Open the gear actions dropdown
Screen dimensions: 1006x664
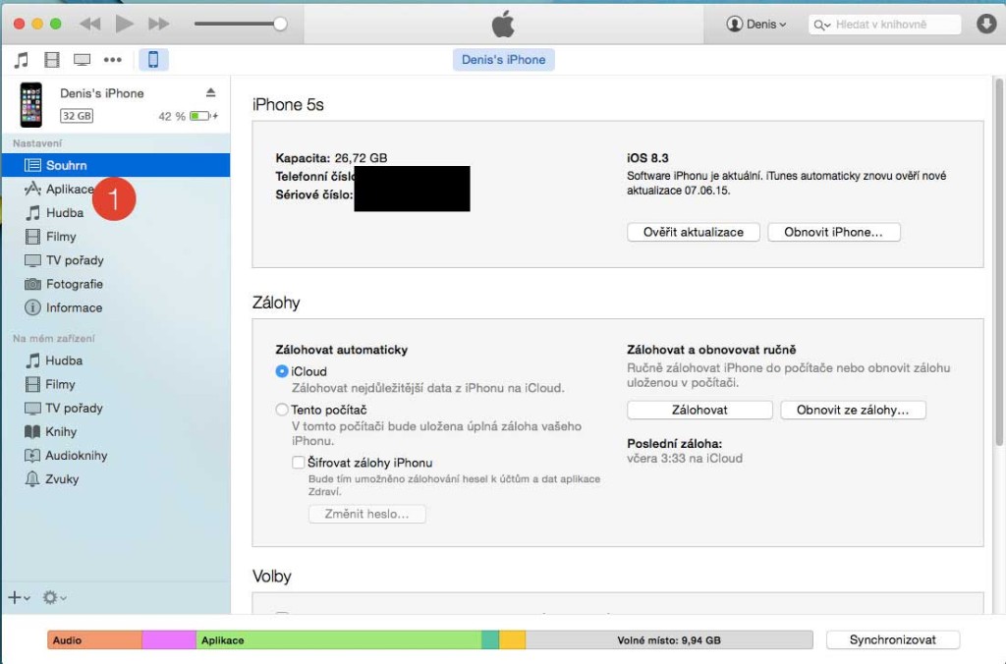pos(55,597)
